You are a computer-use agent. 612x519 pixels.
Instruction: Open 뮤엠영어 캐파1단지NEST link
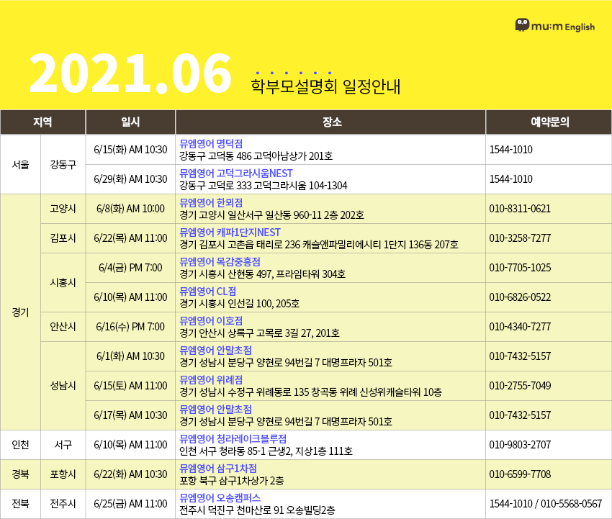tap(230, 233)
